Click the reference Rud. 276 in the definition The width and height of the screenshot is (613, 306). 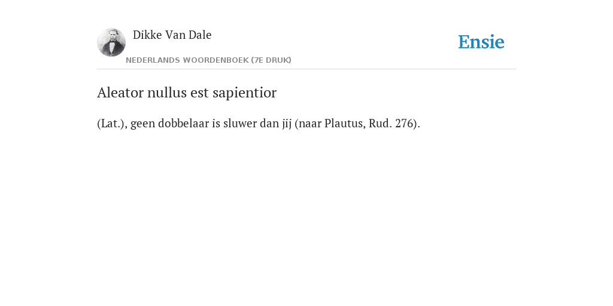click(392, 123)
